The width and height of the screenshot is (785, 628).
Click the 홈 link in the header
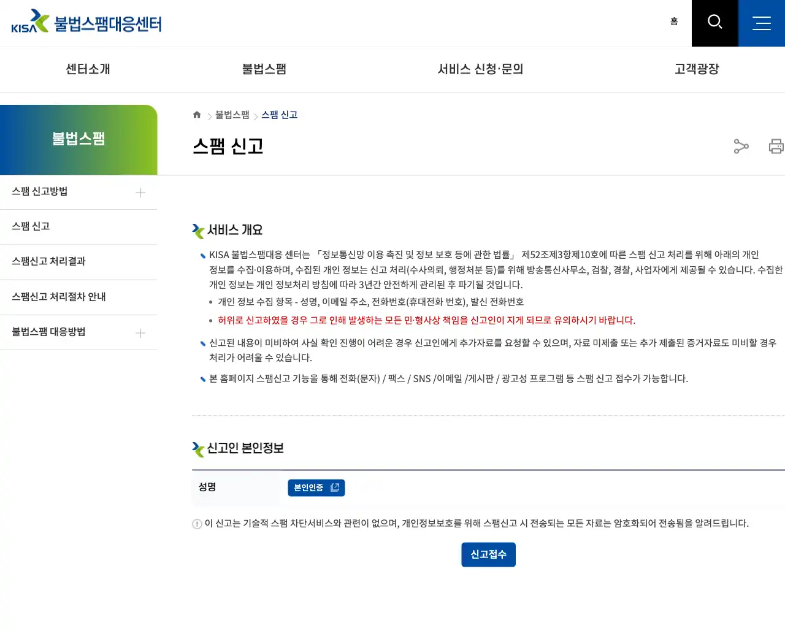(673, 21)
